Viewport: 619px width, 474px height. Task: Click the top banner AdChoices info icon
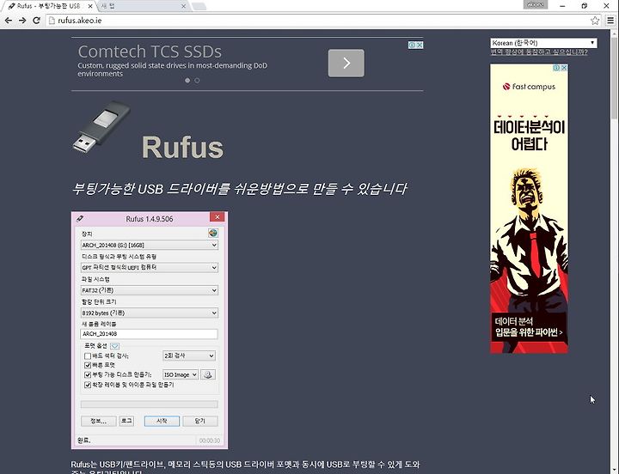pos(412,45)
